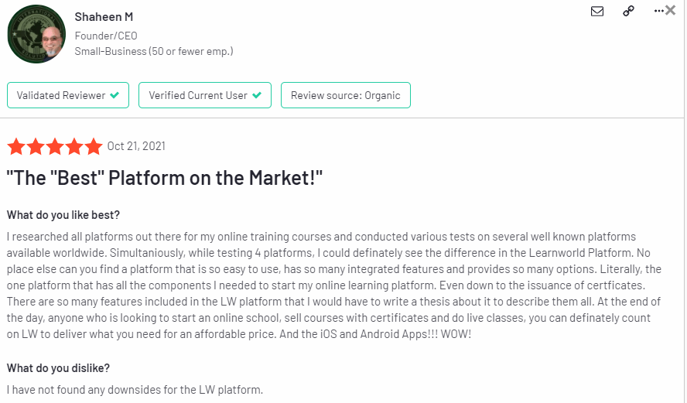Click Shaheen M's profile avatar
This screenshot has width=687, height=403.
[36, 34]
